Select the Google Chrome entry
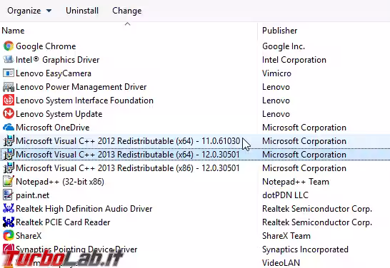The height and width of the screenshot is (268, 390). [x=46, y=46]
